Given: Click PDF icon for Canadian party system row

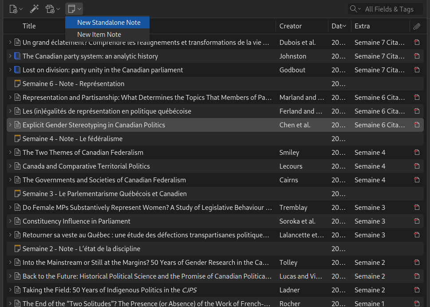Looking at the screenshot, I should click(416, 56).
